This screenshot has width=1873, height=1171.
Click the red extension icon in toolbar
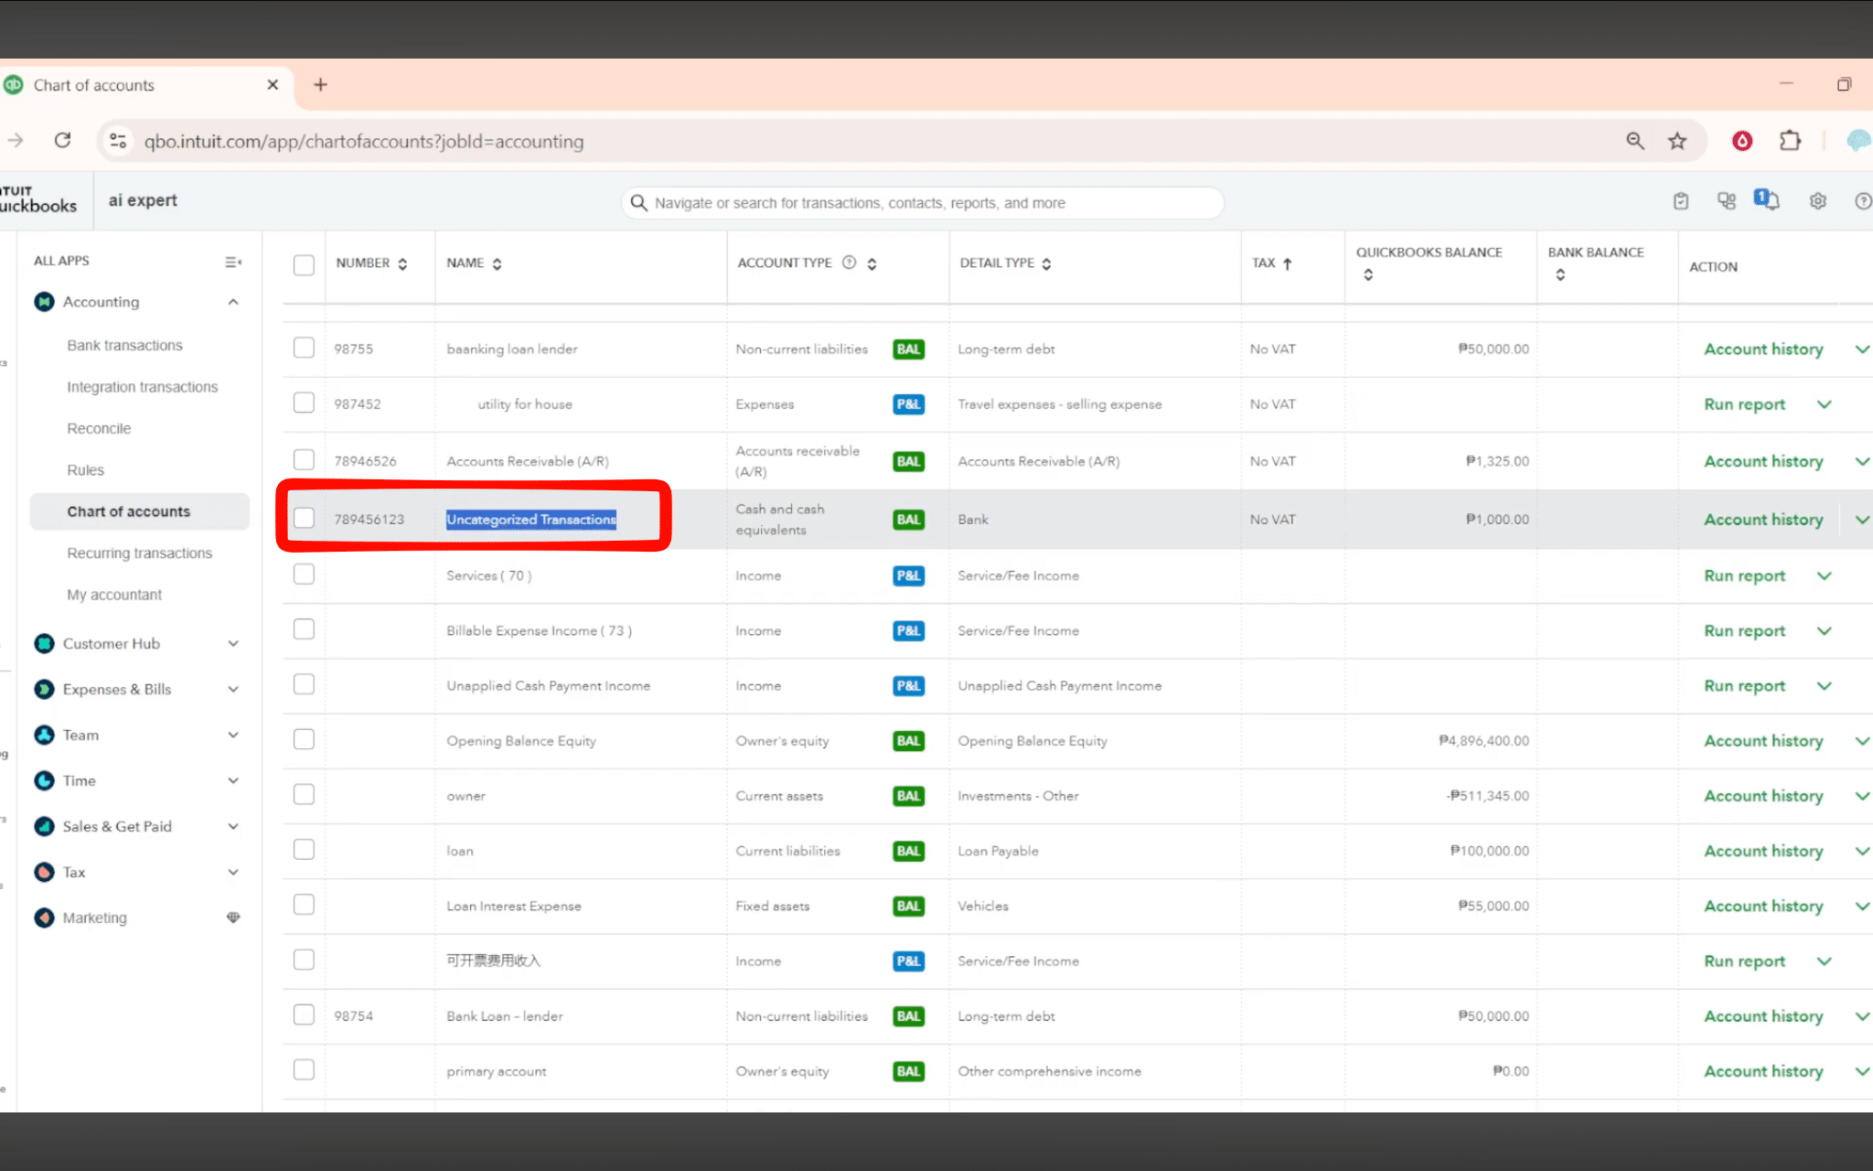tap(1742, 140)
